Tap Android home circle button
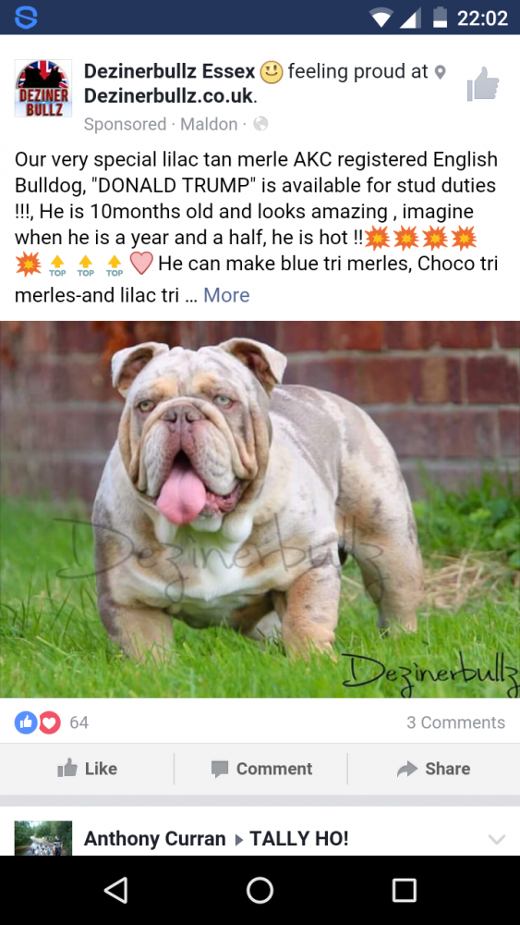 tap(260, 890)
